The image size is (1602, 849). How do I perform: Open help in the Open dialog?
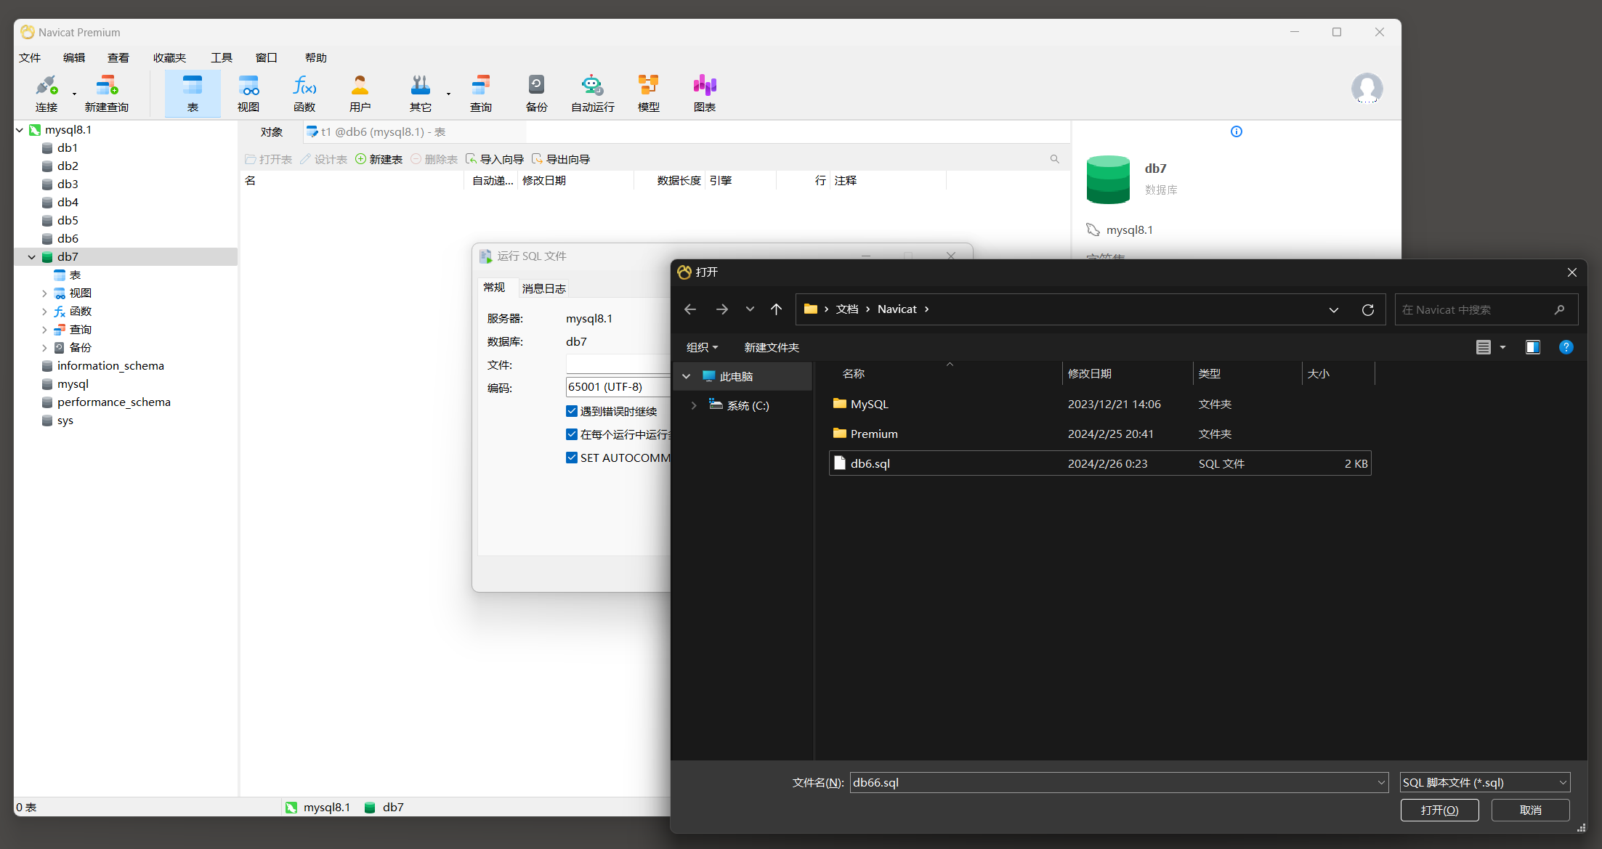[1566, 347]
